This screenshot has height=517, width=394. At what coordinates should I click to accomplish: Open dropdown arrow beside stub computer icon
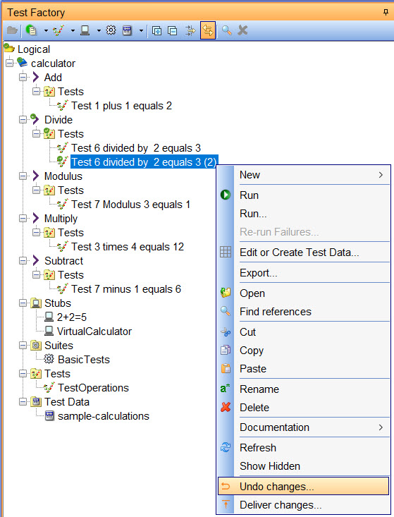[99, 30]
